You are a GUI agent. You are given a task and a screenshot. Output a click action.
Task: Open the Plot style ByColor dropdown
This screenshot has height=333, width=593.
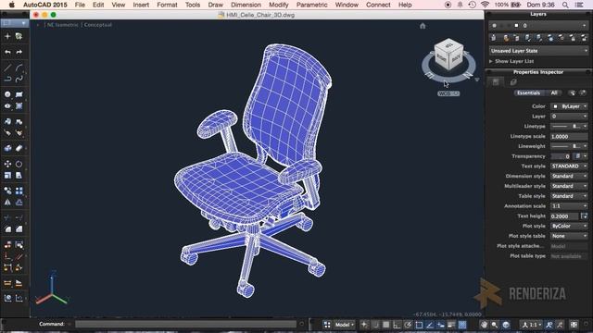click(569, 226)
